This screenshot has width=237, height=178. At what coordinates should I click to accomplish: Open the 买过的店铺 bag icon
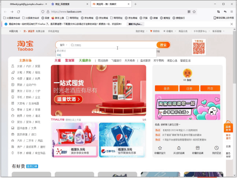click(x=179, y=148)
